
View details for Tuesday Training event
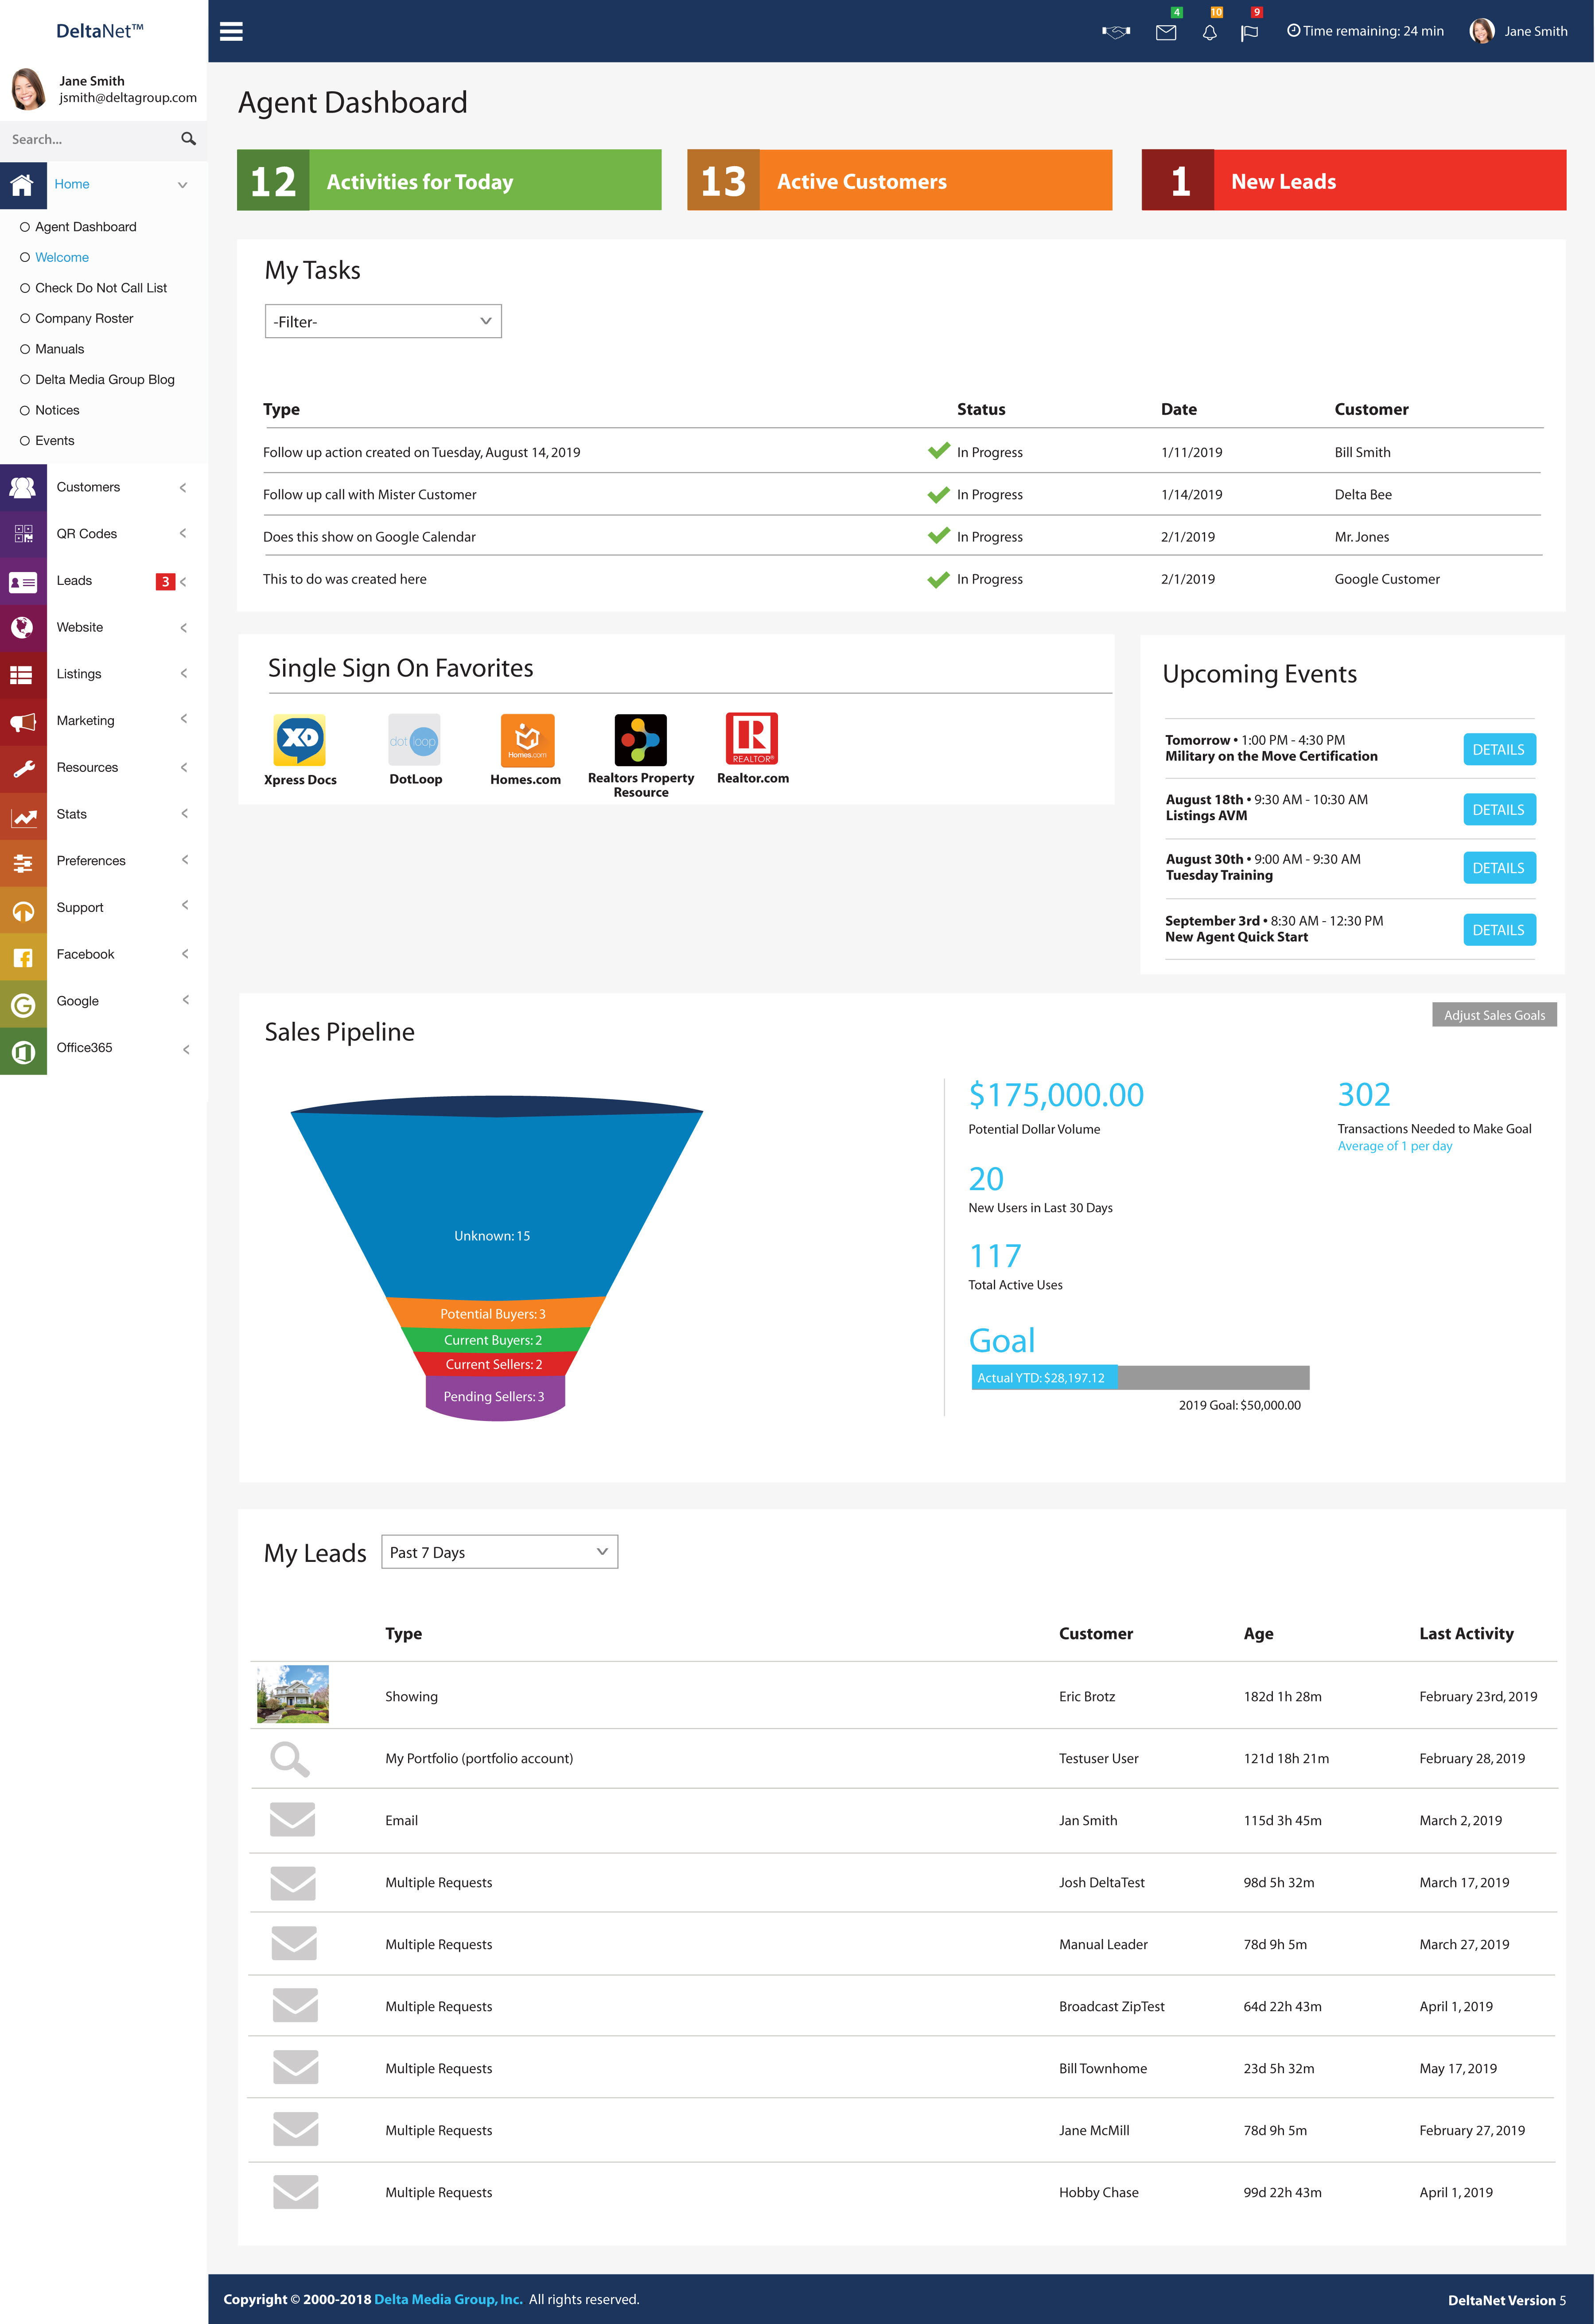click(1498, 868)
